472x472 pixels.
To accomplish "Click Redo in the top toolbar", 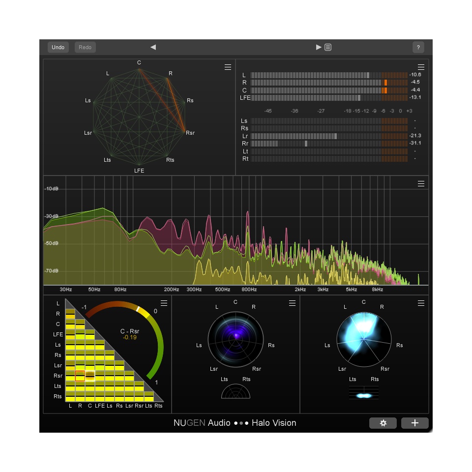I will 85,47.
